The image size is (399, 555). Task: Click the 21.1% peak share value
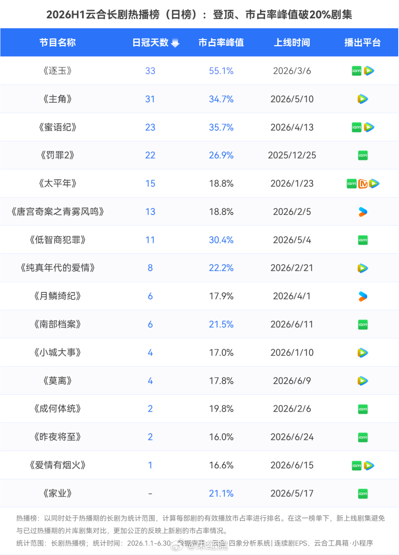click(x=221, y=494)
